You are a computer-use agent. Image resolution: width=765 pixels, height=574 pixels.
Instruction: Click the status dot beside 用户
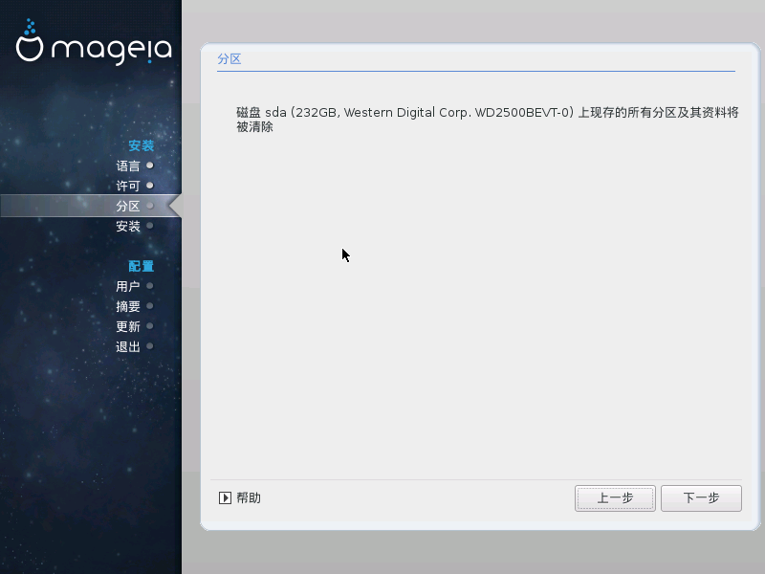click(x=150, y=286)
